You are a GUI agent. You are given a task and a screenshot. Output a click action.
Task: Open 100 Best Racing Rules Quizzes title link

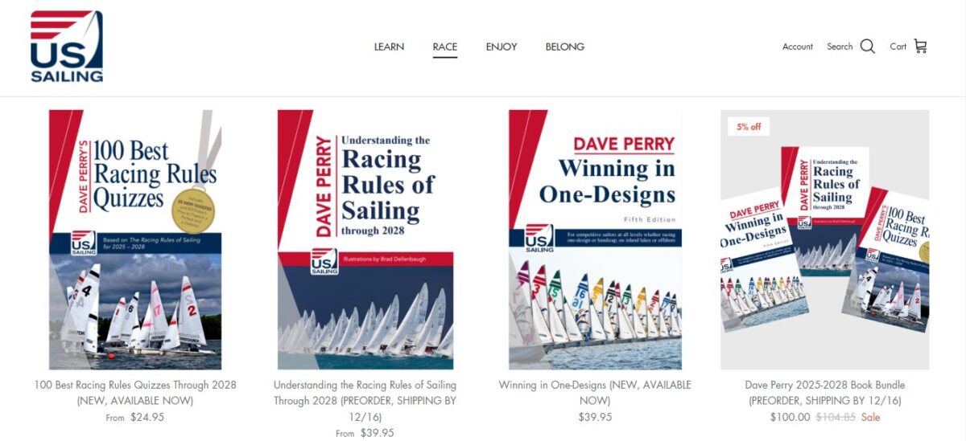135,393
